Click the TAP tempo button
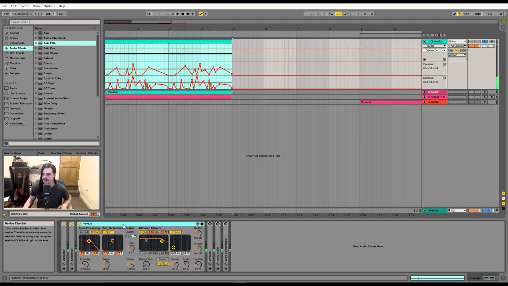 [6, 14]
